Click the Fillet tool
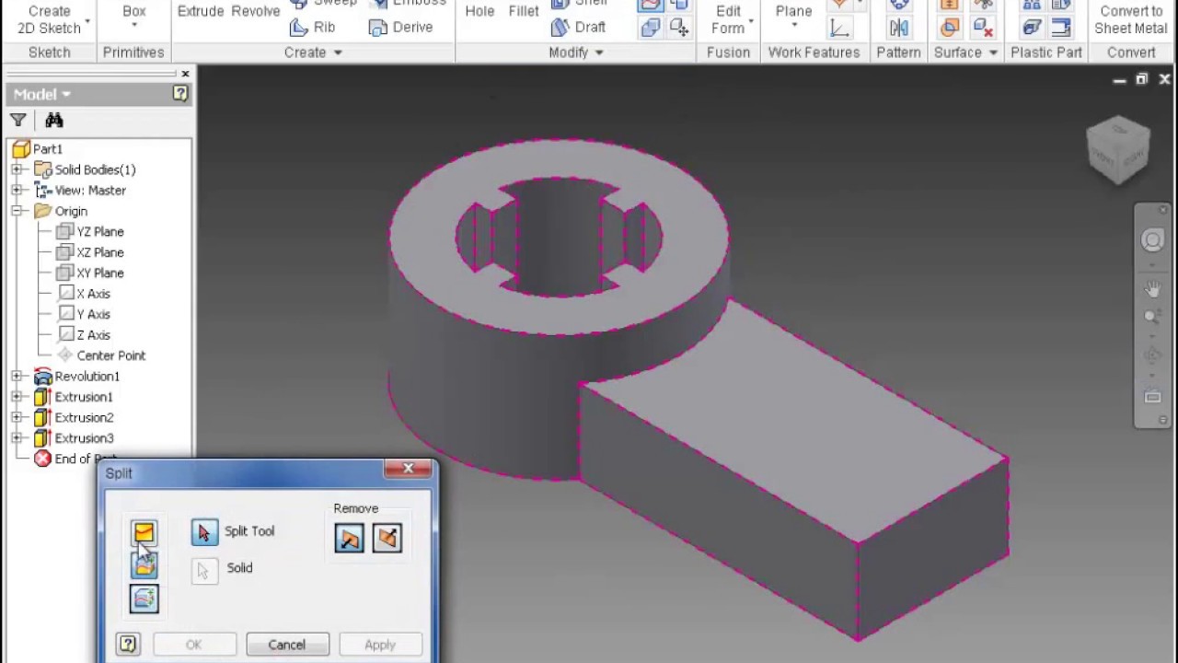Image resolution: width=1178 pixels, height=663 pixels. coord(524,11)
